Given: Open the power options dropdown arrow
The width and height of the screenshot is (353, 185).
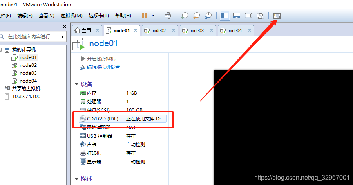Looking at the screenshot, I should pos(153,16).
